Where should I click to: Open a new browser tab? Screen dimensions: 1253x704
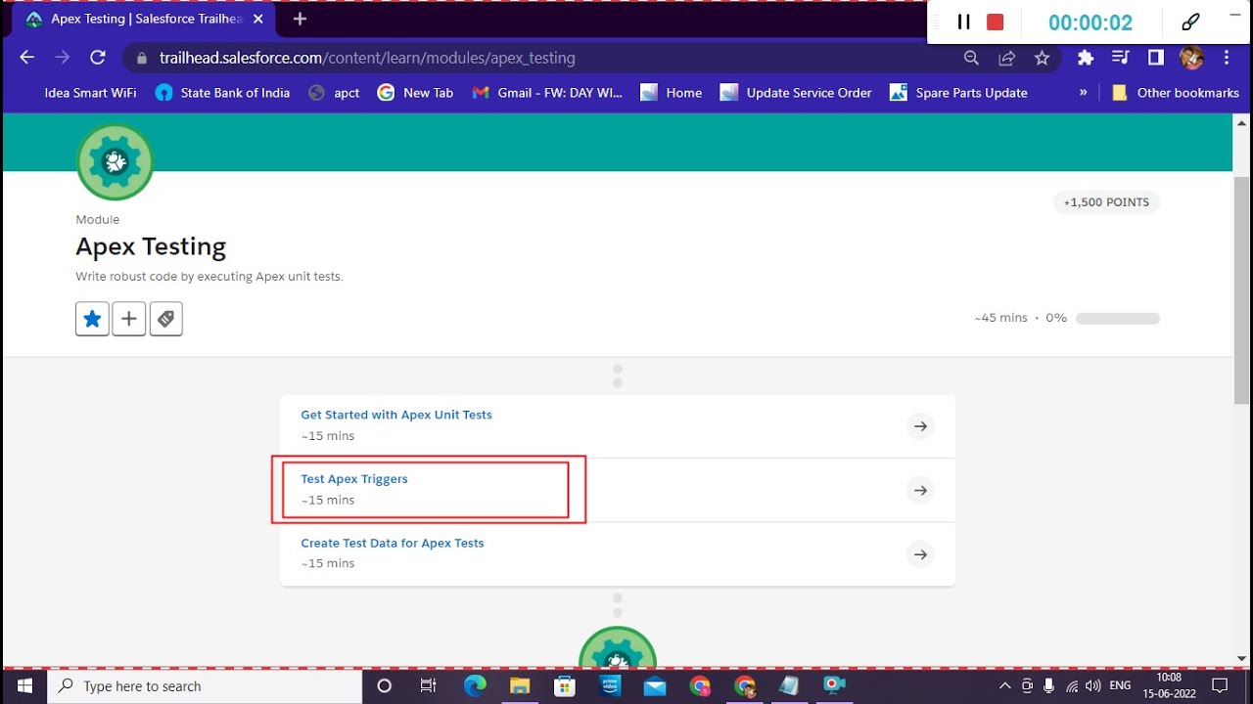click(300, 19)
